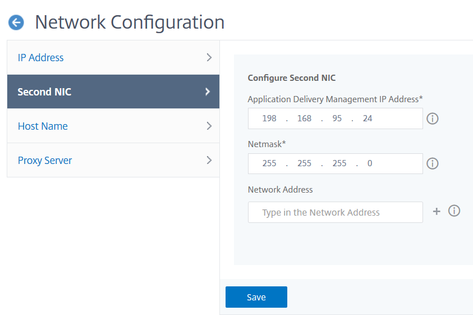Click chevron on Proxy Server row
The height and width of the screenshot is (315, 473).
[x=209, y=160]
